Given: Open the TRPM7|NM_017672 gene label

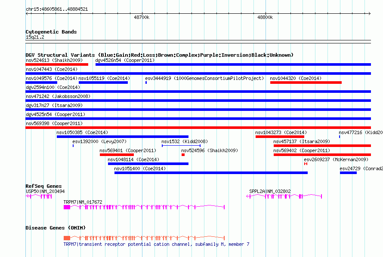Looking at the screenshot, I should click(x=83, y=202).
